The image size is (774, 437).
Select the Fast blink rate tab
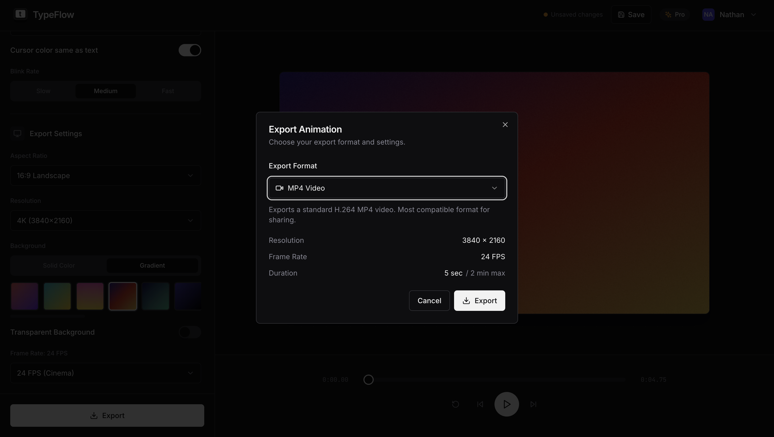168,91
